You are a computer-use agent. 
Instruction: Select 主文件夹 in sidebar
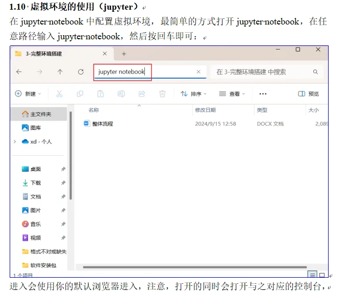39,114
